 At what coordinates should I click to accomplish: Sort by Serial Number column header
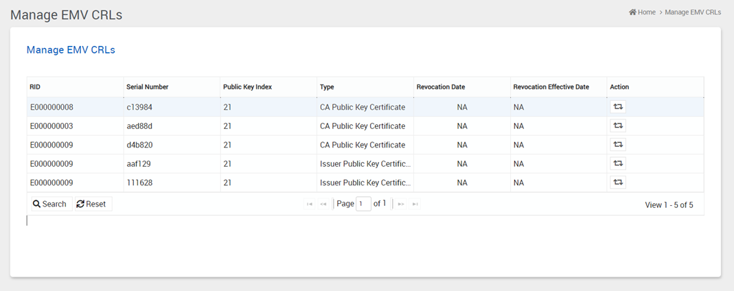click(x=147, y=87)
